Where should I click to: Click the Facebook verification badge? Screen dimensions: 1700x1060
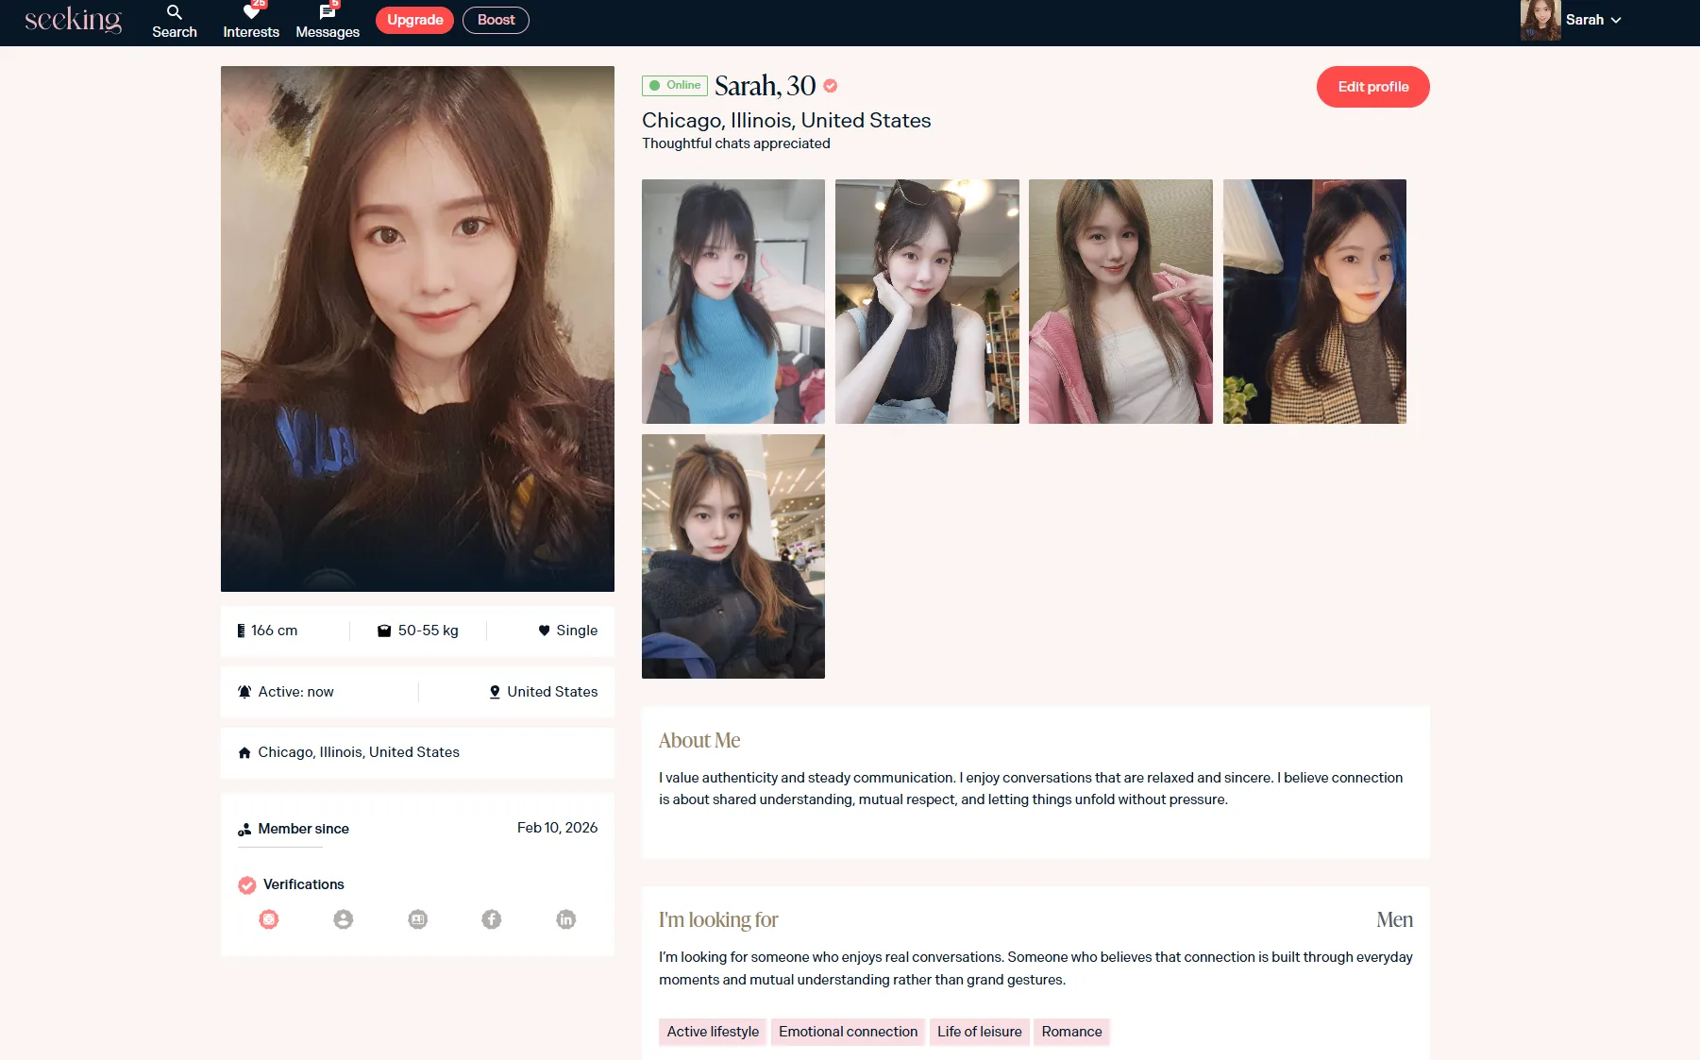(492, 919)
